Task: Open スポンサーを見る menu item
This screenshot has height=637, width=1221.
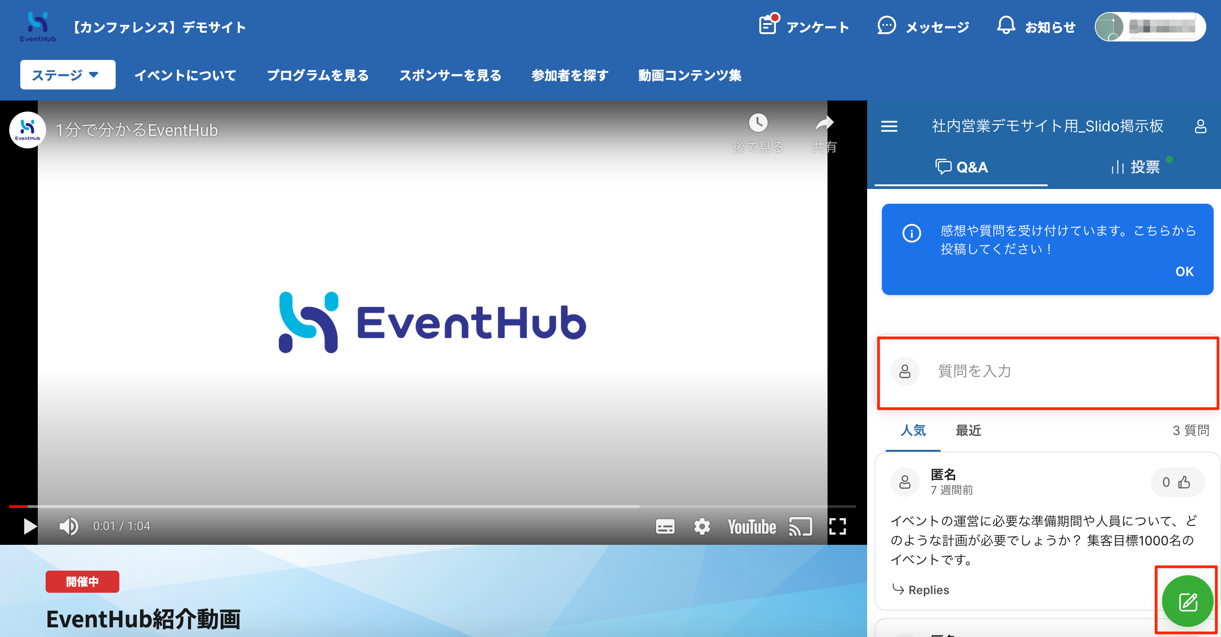Action: click(x=450, y=75)
